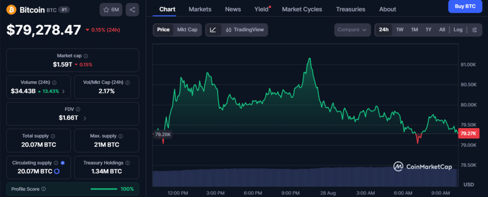Open the Chart tab
The width and height of the screenshot is (488, 197).
pos(167,9)
